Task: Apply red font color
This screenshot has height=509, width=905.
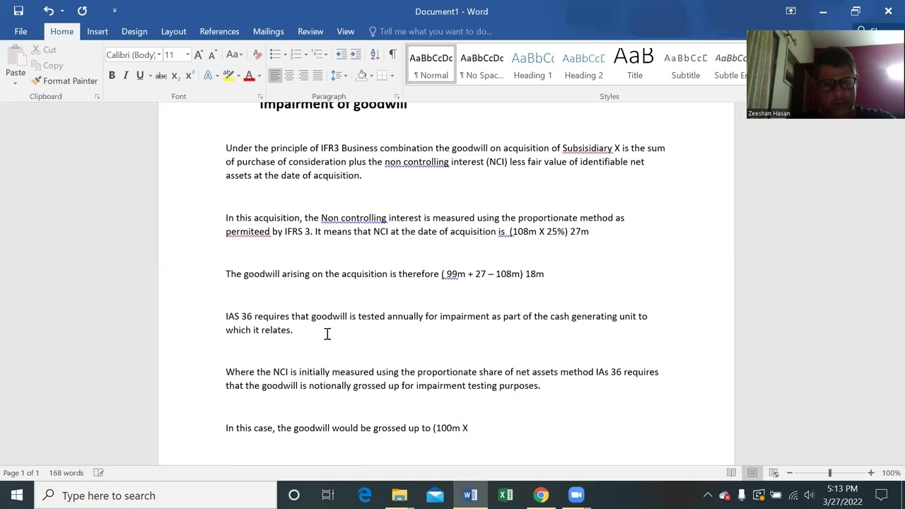Action: pyautogui.click(x=249, y=76)
